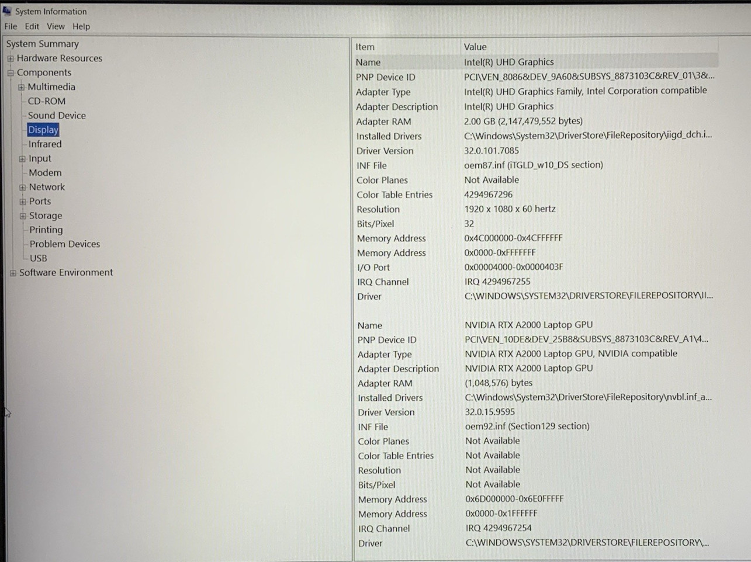Select the Multimedia label
The height and width of the screenshot is (562, 751).
[x=51, y=87]
